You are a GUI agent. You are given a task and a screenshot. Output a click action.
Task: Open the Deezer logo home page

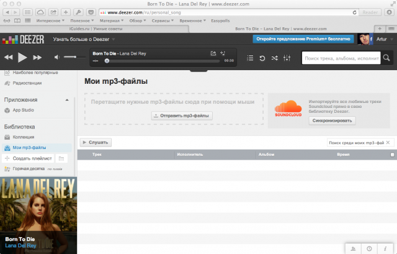[24, 39]
